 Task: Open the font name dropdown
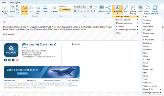81,7
